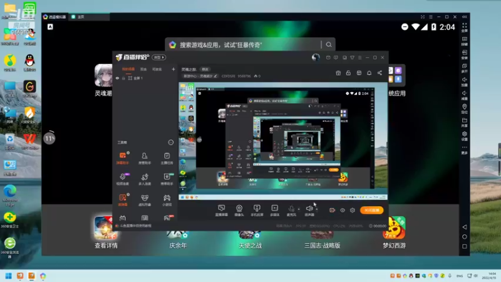This screenshot has width=501, height=282.
Task: Open the microphone dropdown arrow
Action: 299,209
